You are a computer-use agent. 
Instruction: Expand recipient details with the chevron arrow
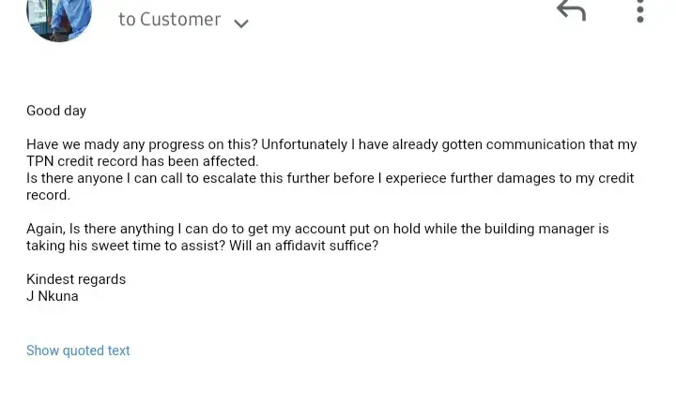point(241,23)
